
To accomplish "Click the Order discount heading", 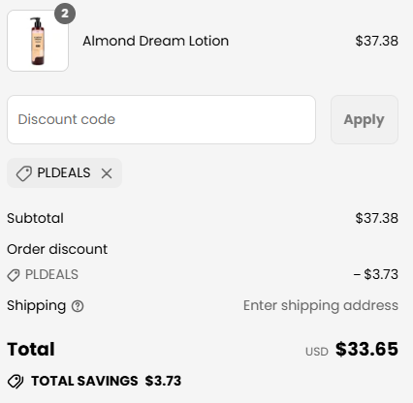I will pos(57,249).
